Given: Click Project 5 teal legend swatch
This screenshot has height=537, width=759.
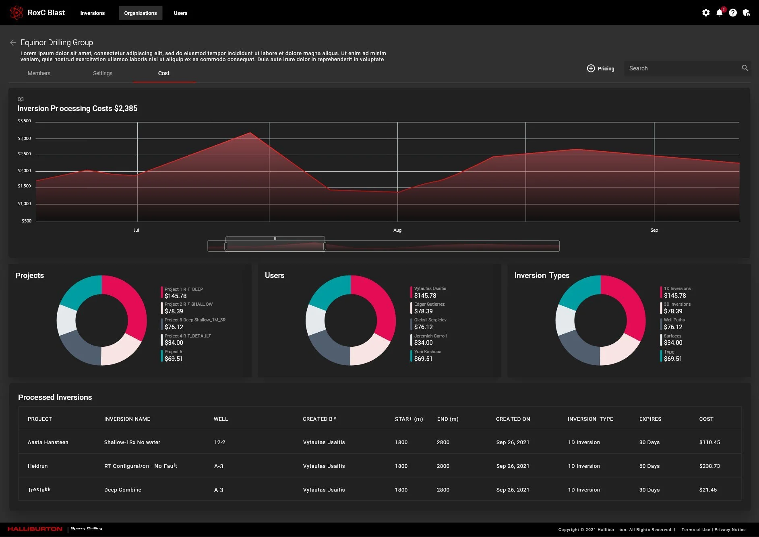Looking at the screenshot, I should point(162,356).
